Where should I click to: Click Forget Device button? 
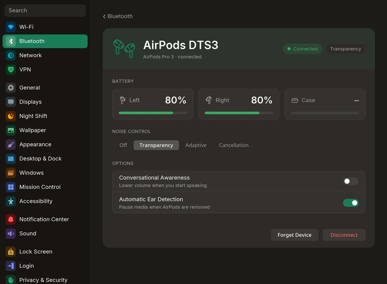click(x=294, y=235)
